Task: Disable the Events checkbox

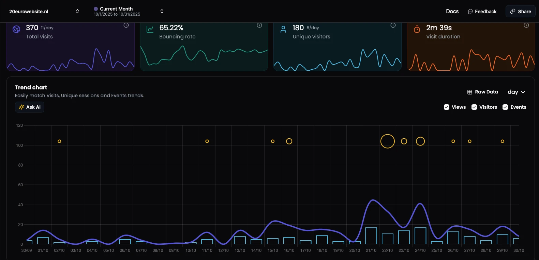Action: tap(505, 107)
